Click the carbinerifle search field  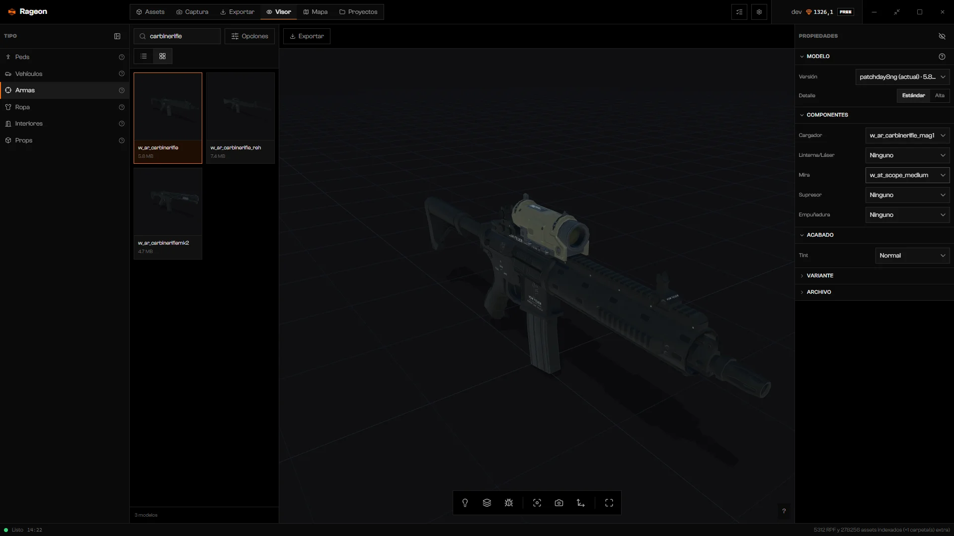coord(177,36)
